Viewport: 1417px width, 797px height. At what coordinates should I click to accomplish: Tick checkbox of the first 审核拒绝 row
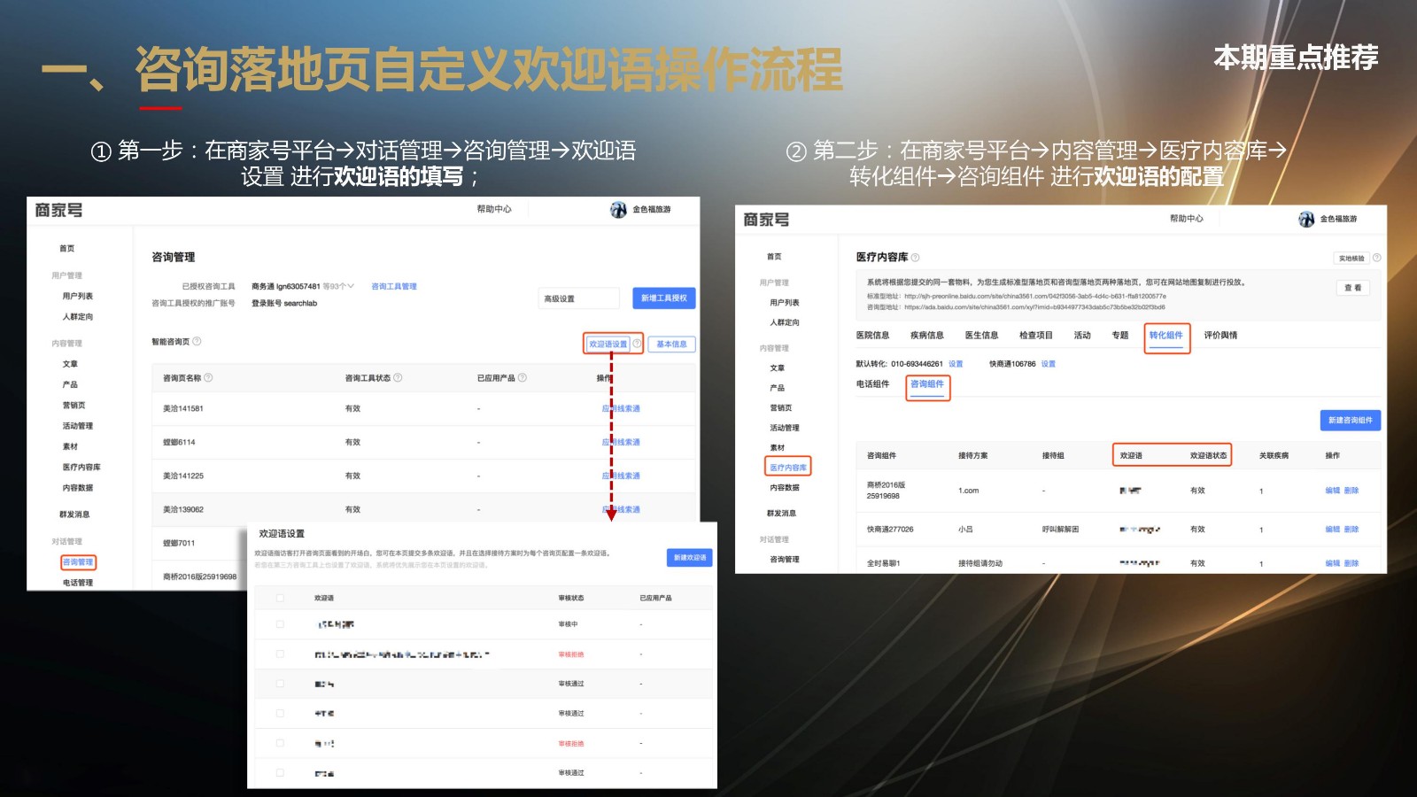pos(280,654)
